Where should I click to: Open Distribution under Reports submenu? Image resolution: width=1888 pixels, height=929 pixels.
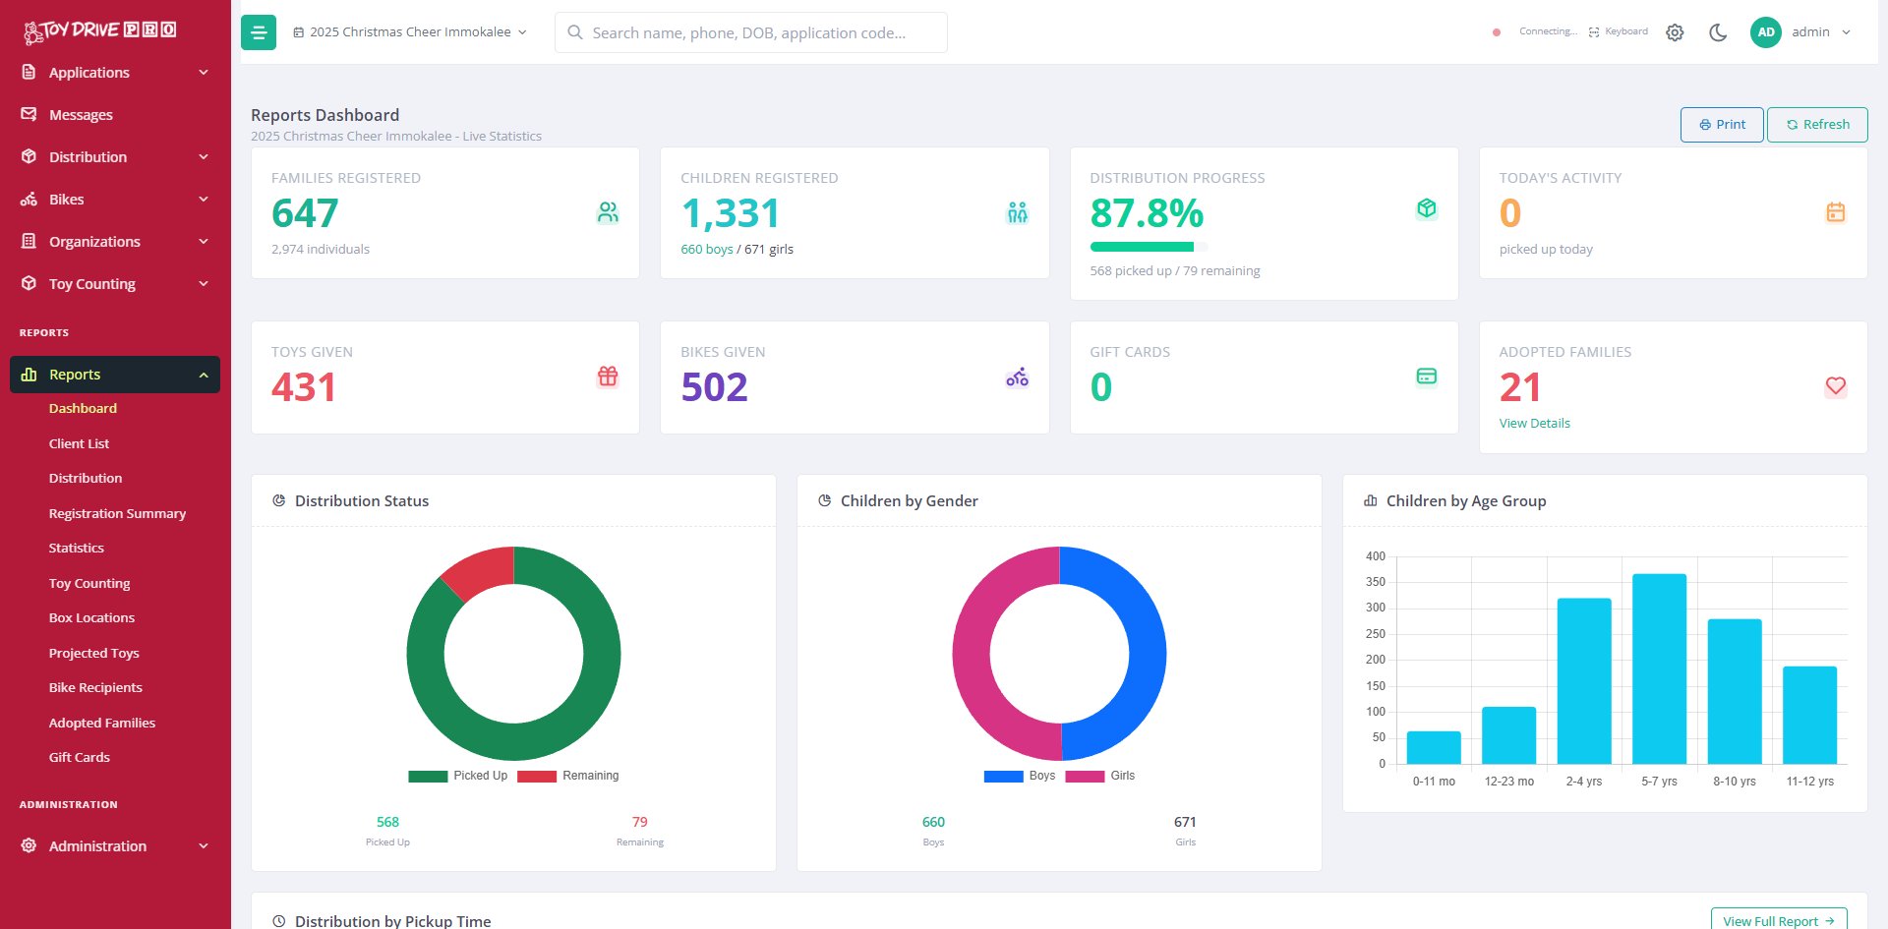tap(86, 478)
